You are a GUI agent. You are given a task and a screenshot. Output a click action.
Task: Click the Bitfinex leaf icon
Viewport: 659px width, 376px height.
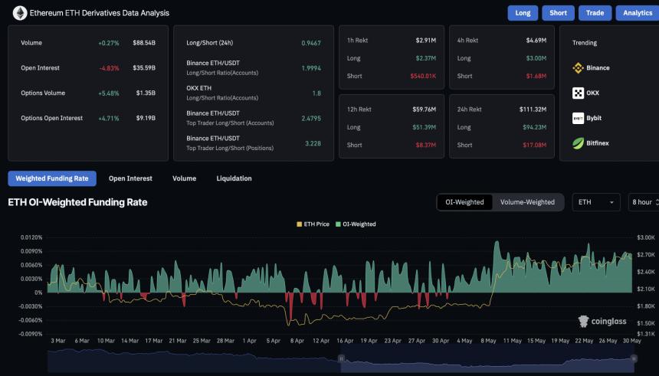[579, 143]
